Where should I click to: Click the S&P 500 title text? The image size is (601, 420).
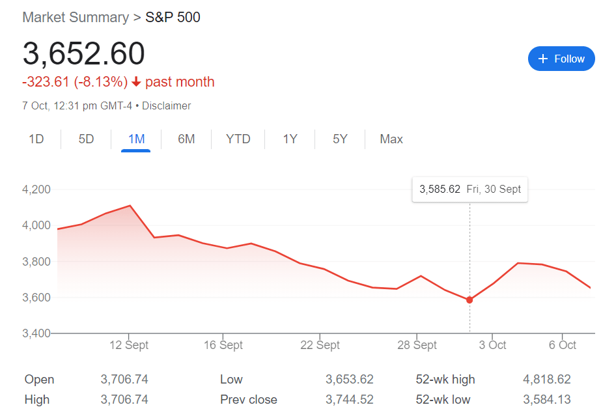[173, 18]
